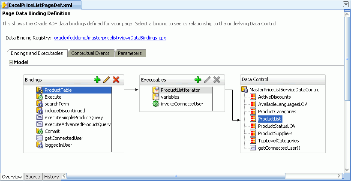Click the variables iterator icon
The width and height of the screenshot is (351, 181).
156,97
